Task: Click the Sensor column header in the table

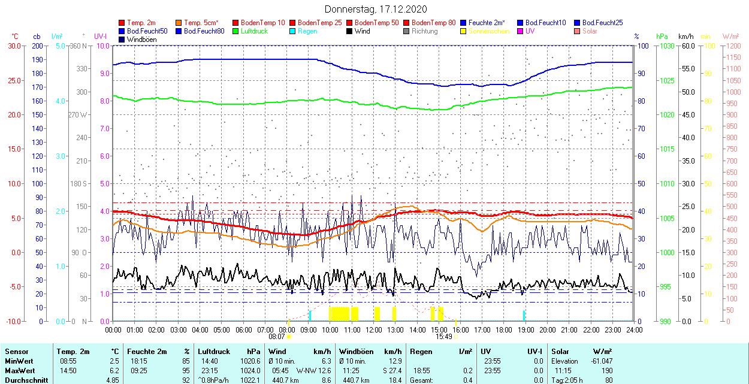Action: [16, 352]
